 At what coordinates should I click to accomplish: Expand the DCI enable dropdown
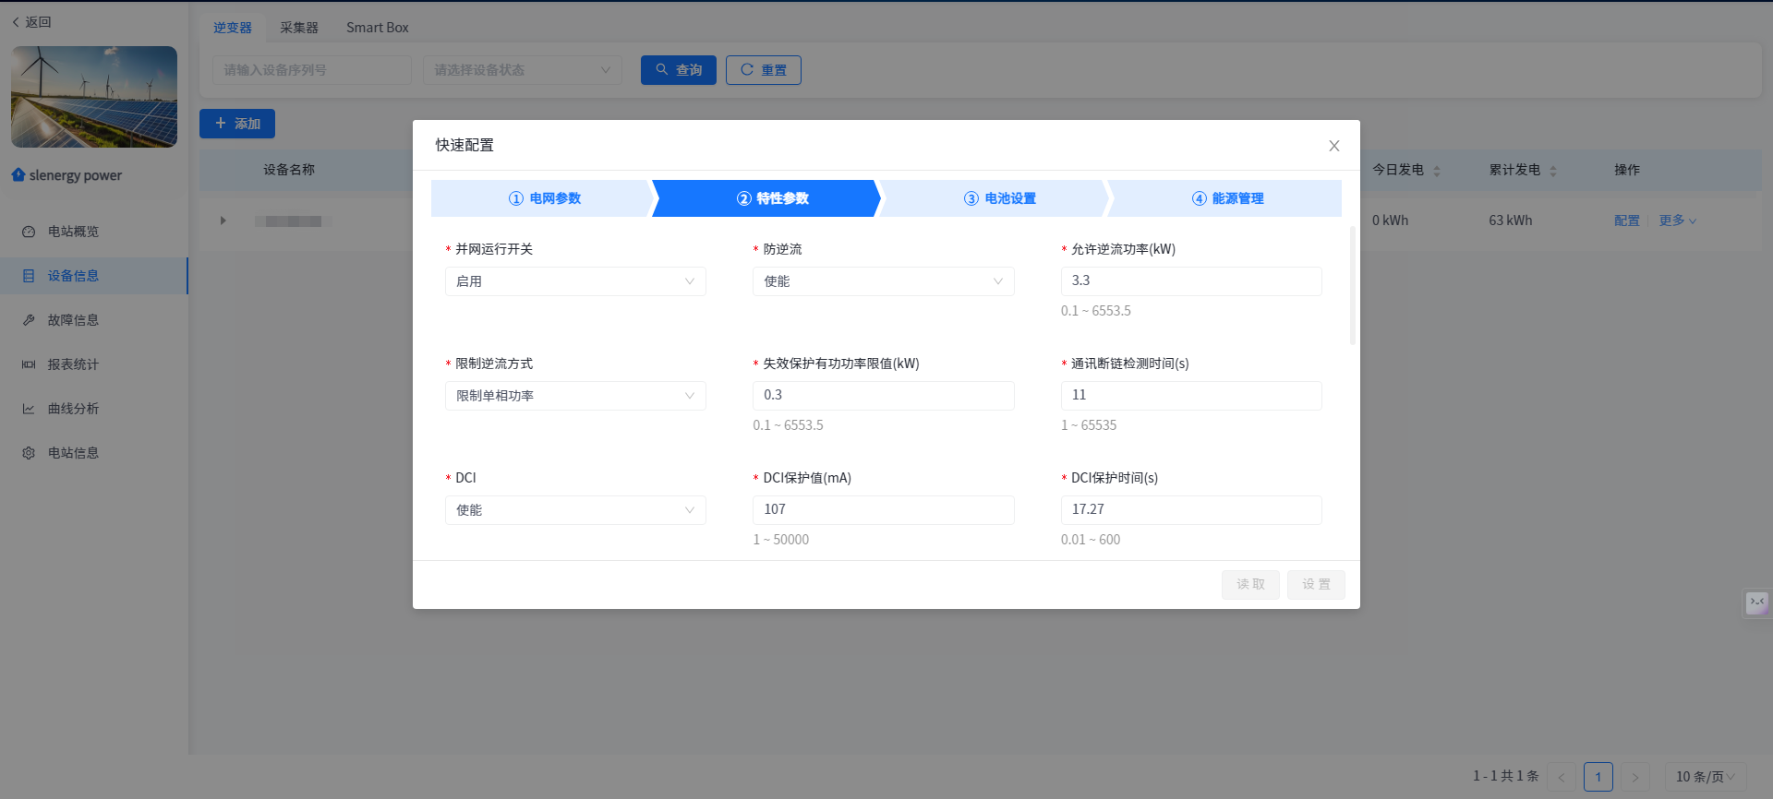[x=574, y=510]
